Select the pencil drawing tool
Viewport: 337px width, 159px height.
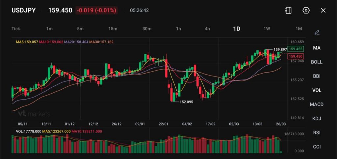click(x=317, y=32)
